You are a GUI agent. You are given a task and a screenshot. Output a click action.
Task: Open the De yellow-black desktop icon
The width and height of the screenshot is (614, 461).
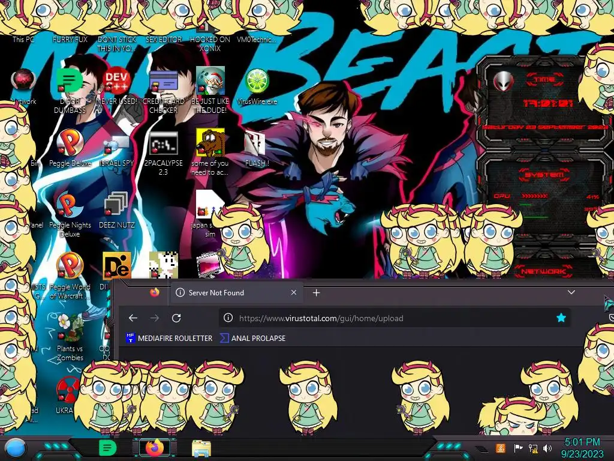point(116,265)
